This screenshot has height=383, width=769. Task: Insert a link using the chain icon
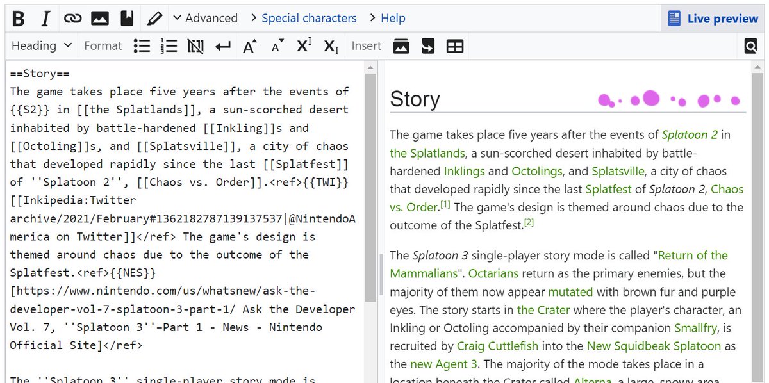(x=72, y=19)
